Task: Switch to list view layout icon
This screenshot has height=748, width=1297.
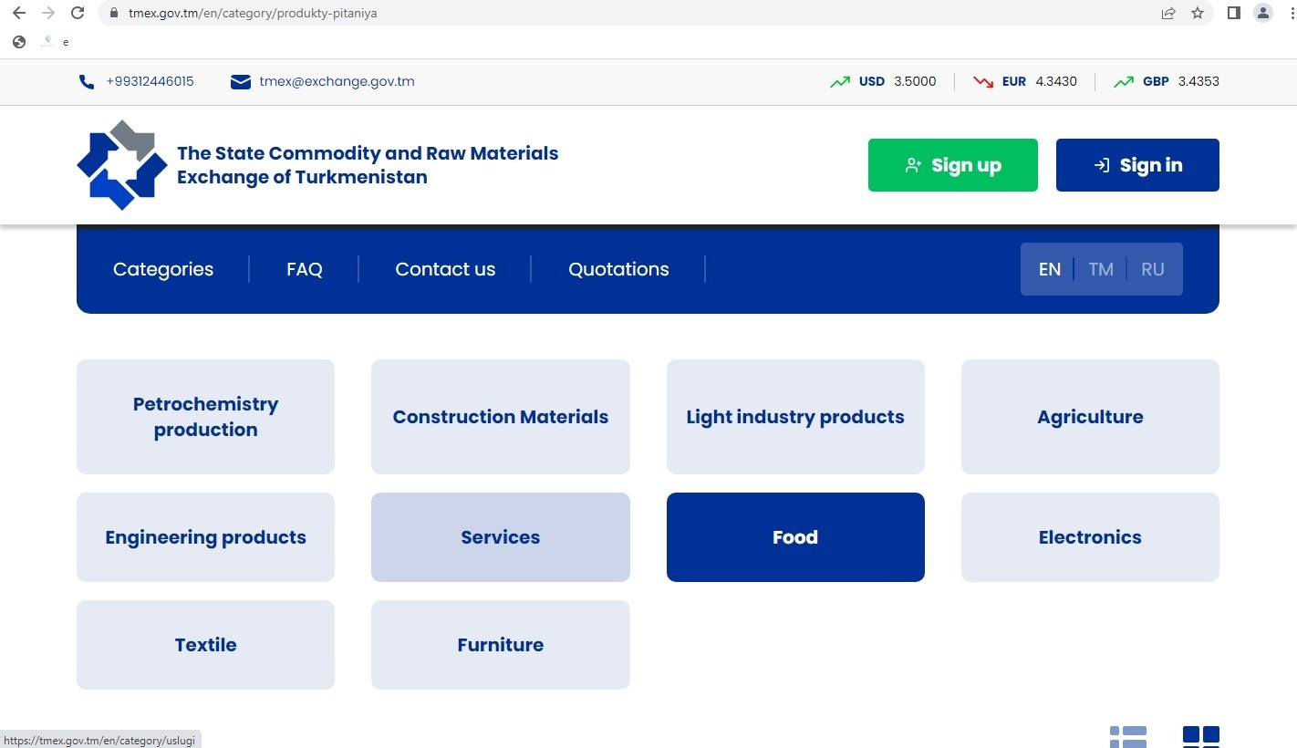Action: tap(1128, 736)
